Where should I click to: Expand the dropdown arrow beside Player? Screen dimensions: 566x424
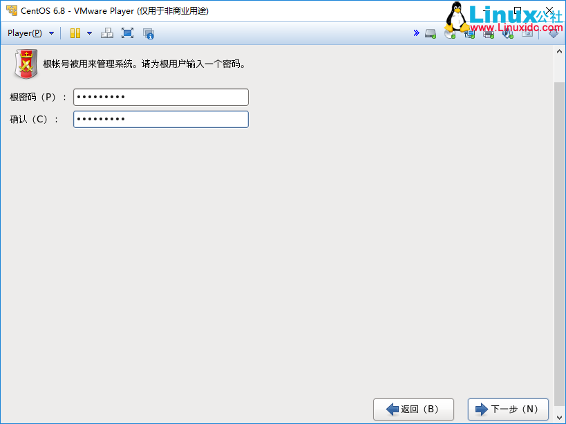(51, 33)
